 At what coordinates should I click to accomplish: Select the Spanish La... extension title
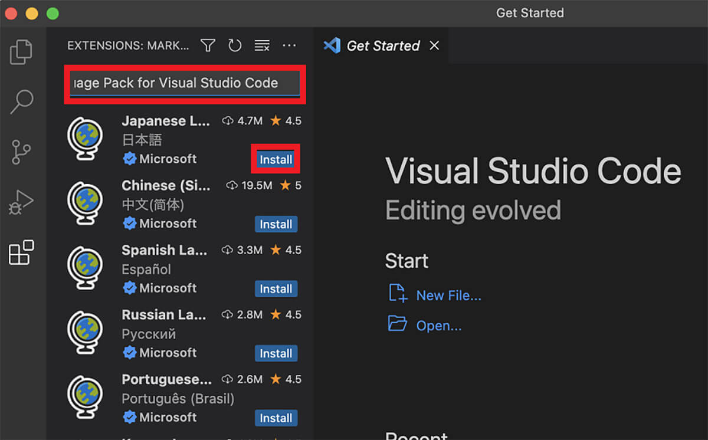pyautogui.click(x=165, y=250)
